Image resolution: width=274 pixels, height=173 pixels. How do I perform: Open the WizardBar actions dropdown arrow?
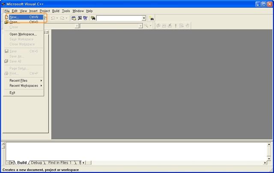tap(150, 26)
